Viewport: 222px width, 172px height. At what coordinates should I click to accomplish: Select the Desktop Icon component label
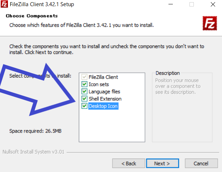103,106
